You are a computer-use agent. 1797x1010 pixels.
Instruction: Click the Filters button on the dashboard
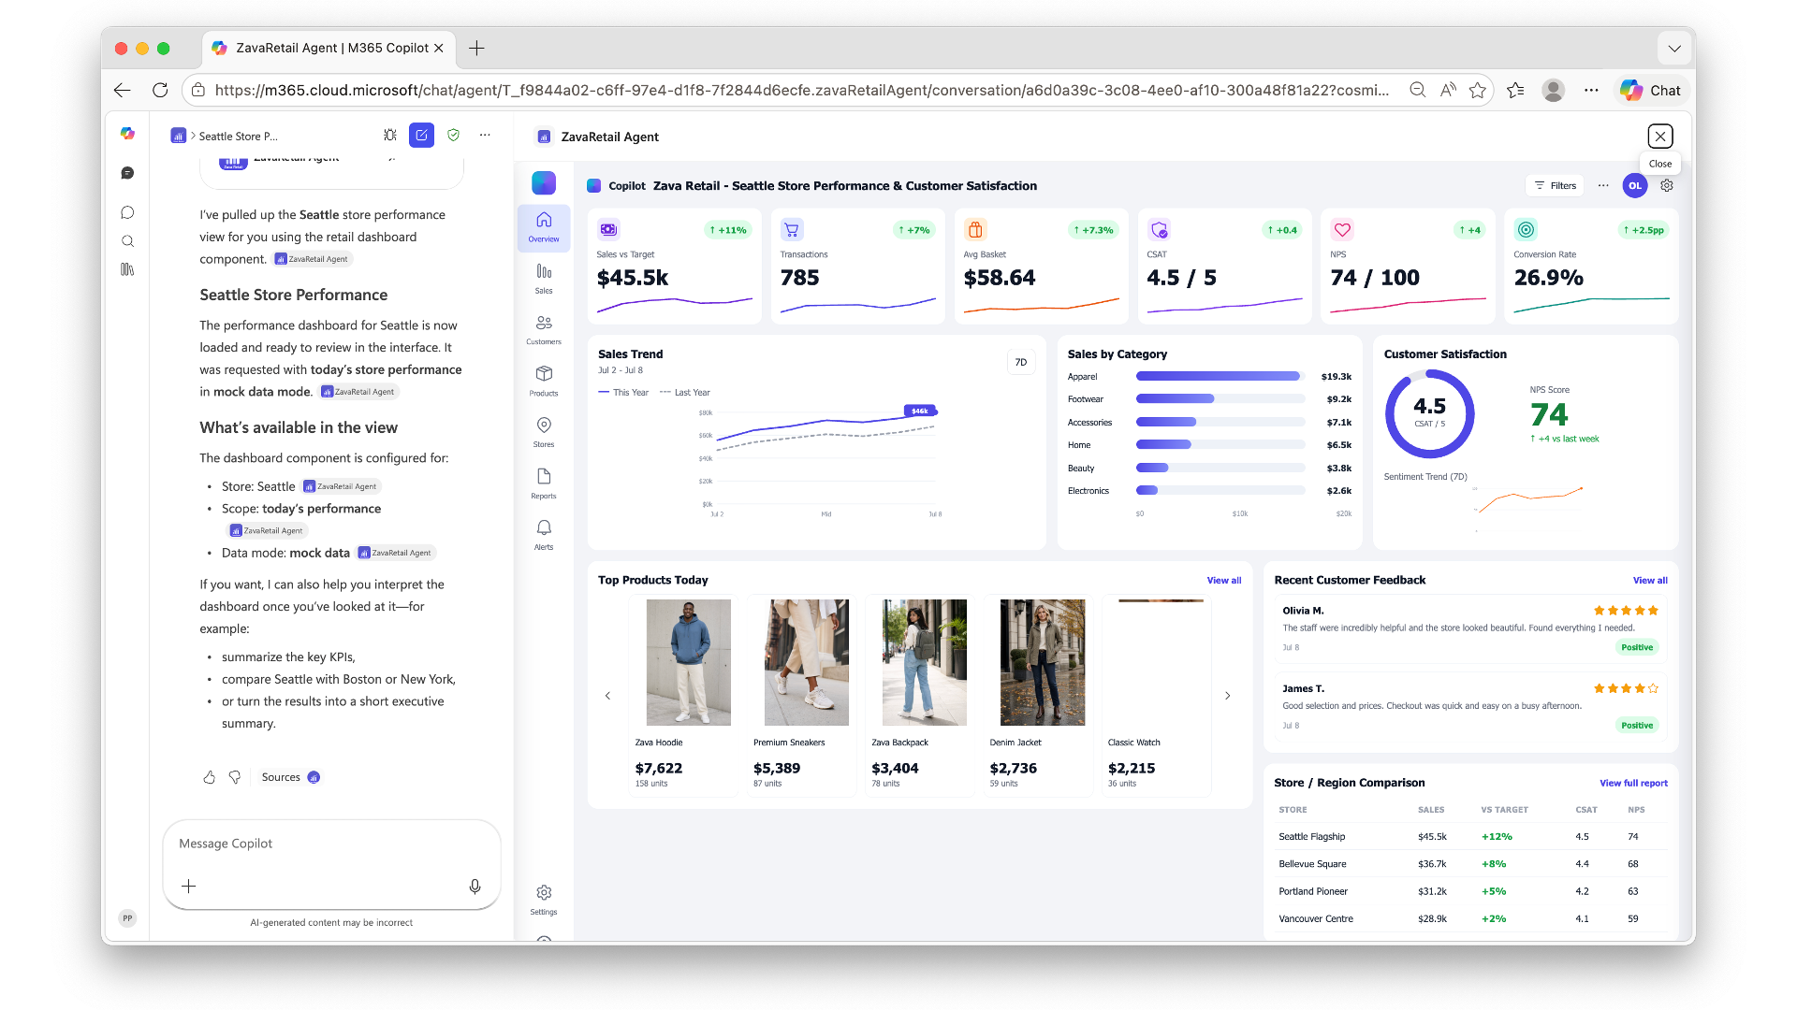(1555, 185)
